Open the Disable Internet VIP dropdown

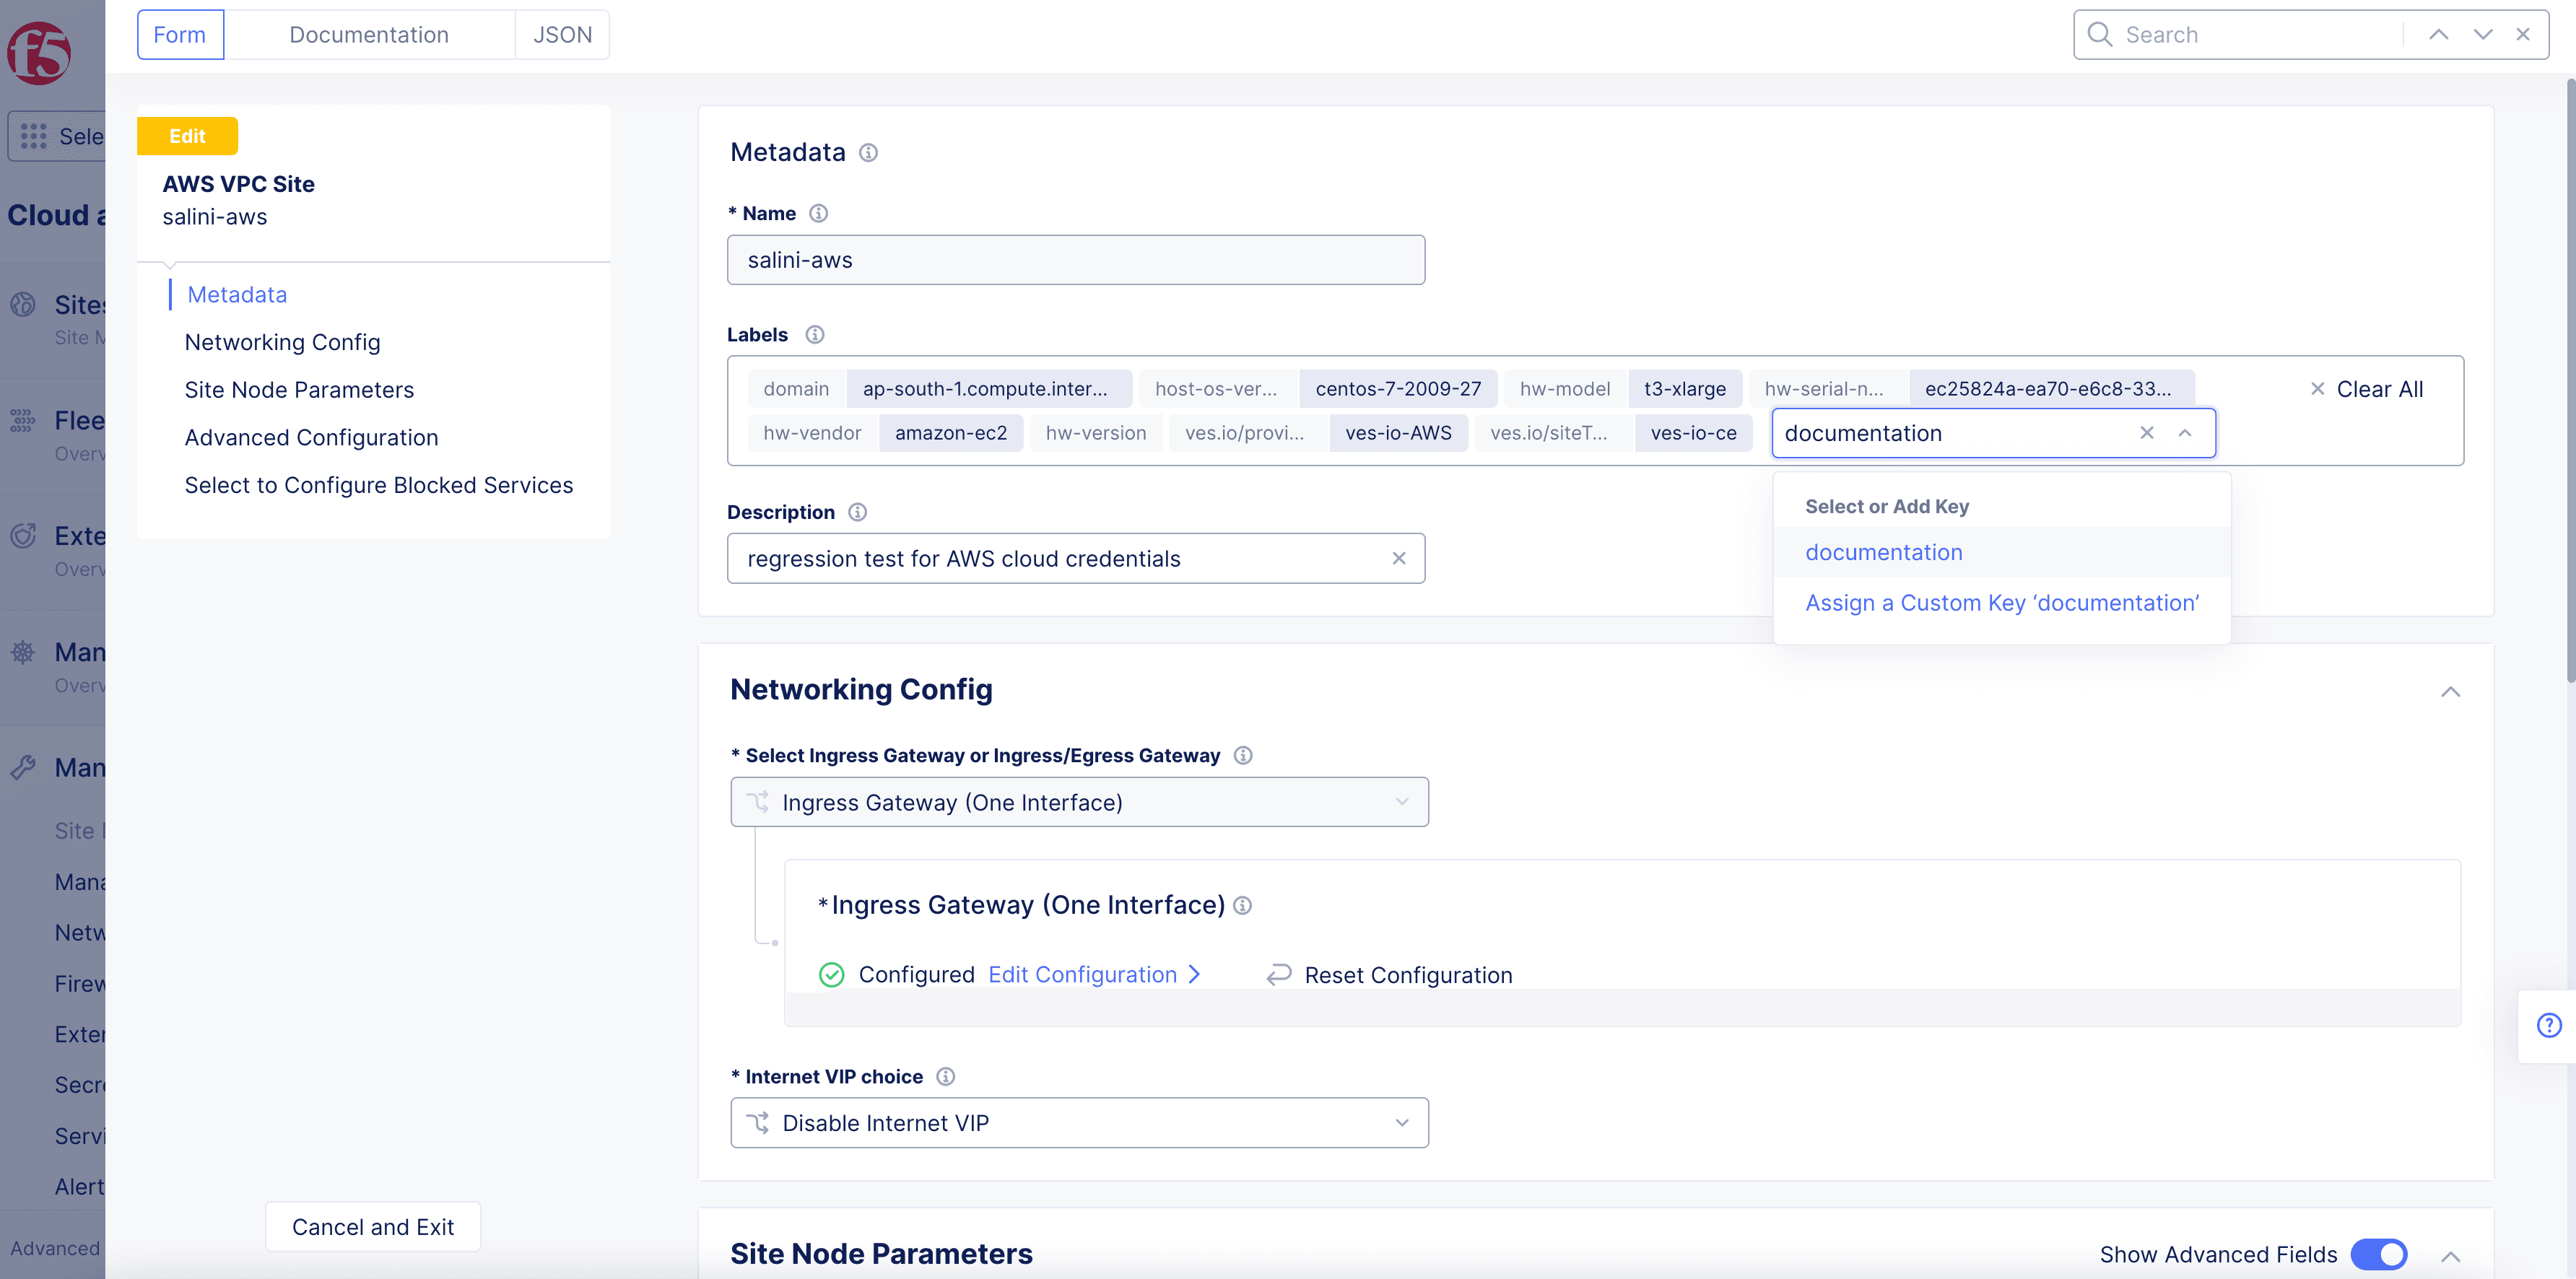click(x=1079, y=1123)
